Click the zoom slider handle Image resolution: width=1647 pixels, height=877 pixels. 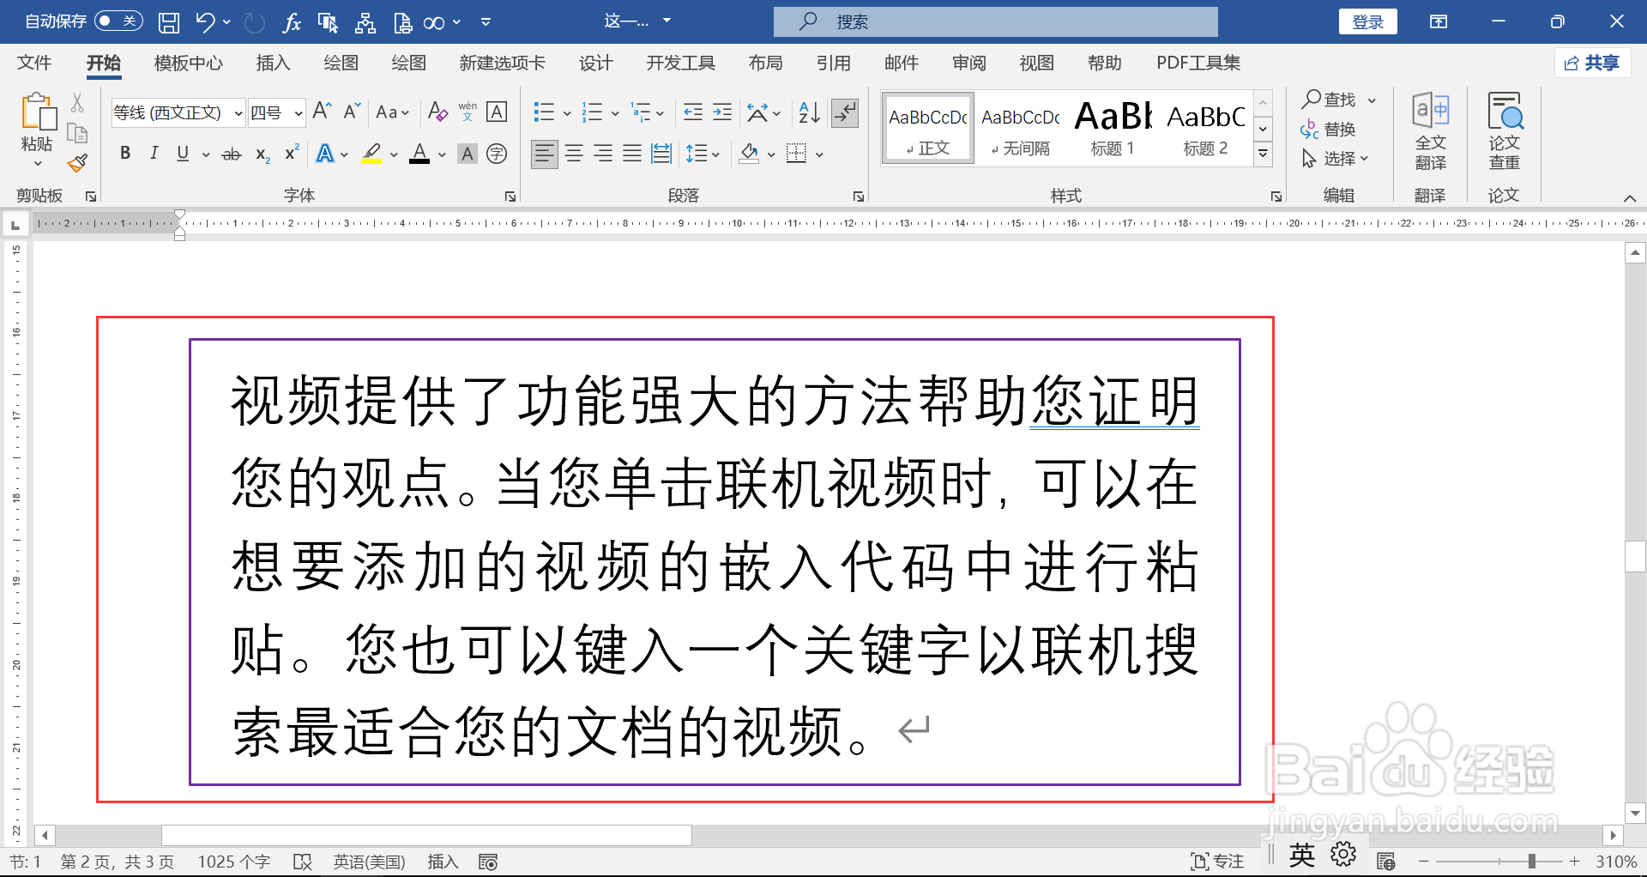point(1531,861)
